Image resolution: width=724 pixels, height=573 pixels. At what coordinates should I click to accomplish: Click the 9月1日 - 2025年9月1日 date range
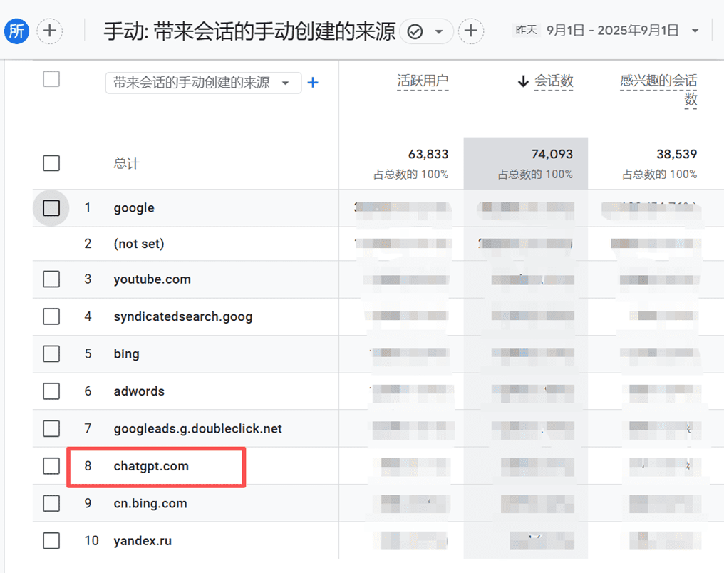pyautogui.click(x=612, y=31)
